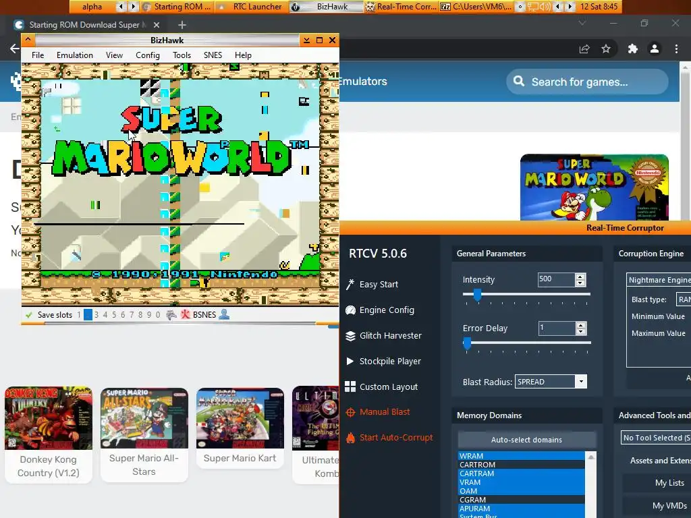Open the Tools menu in BizHawk
Image resolution: width=691 pixels, height=518 pixels.
(182, 55)
